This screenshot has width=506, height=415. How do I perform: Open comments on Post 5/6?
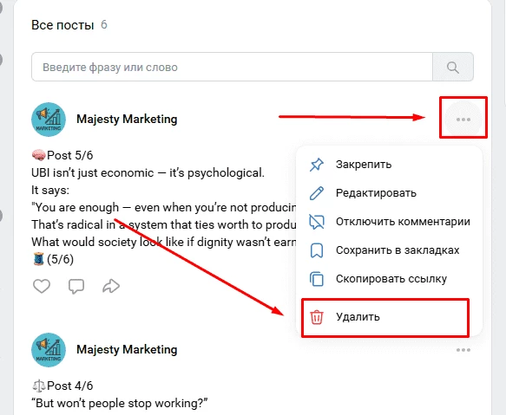tap(76, 286)
